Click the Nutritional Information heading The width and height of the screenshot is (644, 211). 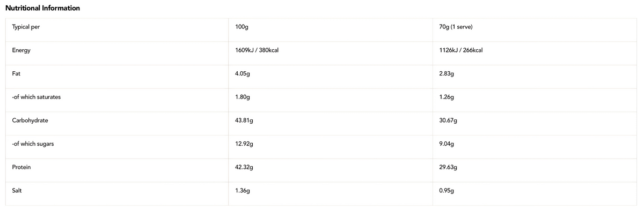click(42, 8)
